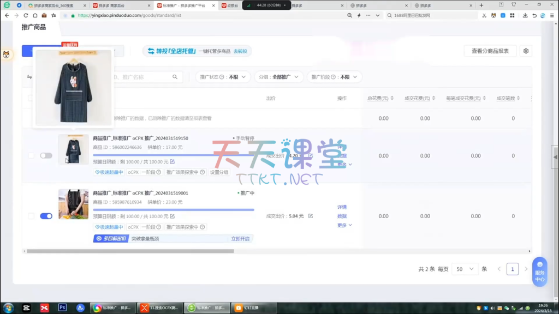Click the 查看分商品报表 button
Screen dimensions: 559x314
pyautogui.click(x=490, y=51)
